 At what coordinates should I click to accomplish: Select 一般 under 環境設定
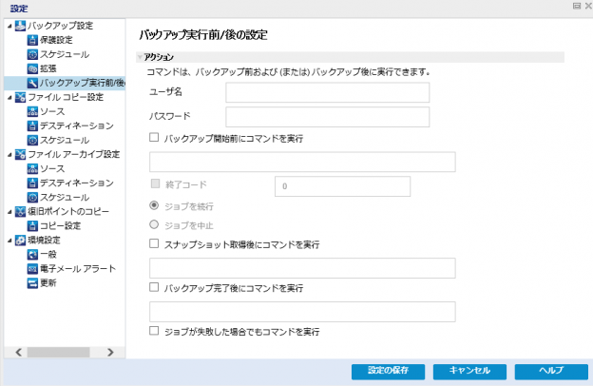pos(48,254)
